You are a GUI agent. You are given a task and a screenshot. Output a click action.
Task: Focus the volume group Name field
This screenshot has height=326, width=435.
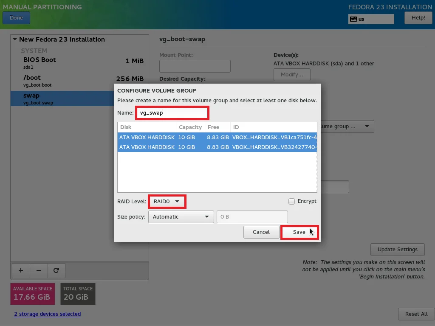click(x=172, y=113)
